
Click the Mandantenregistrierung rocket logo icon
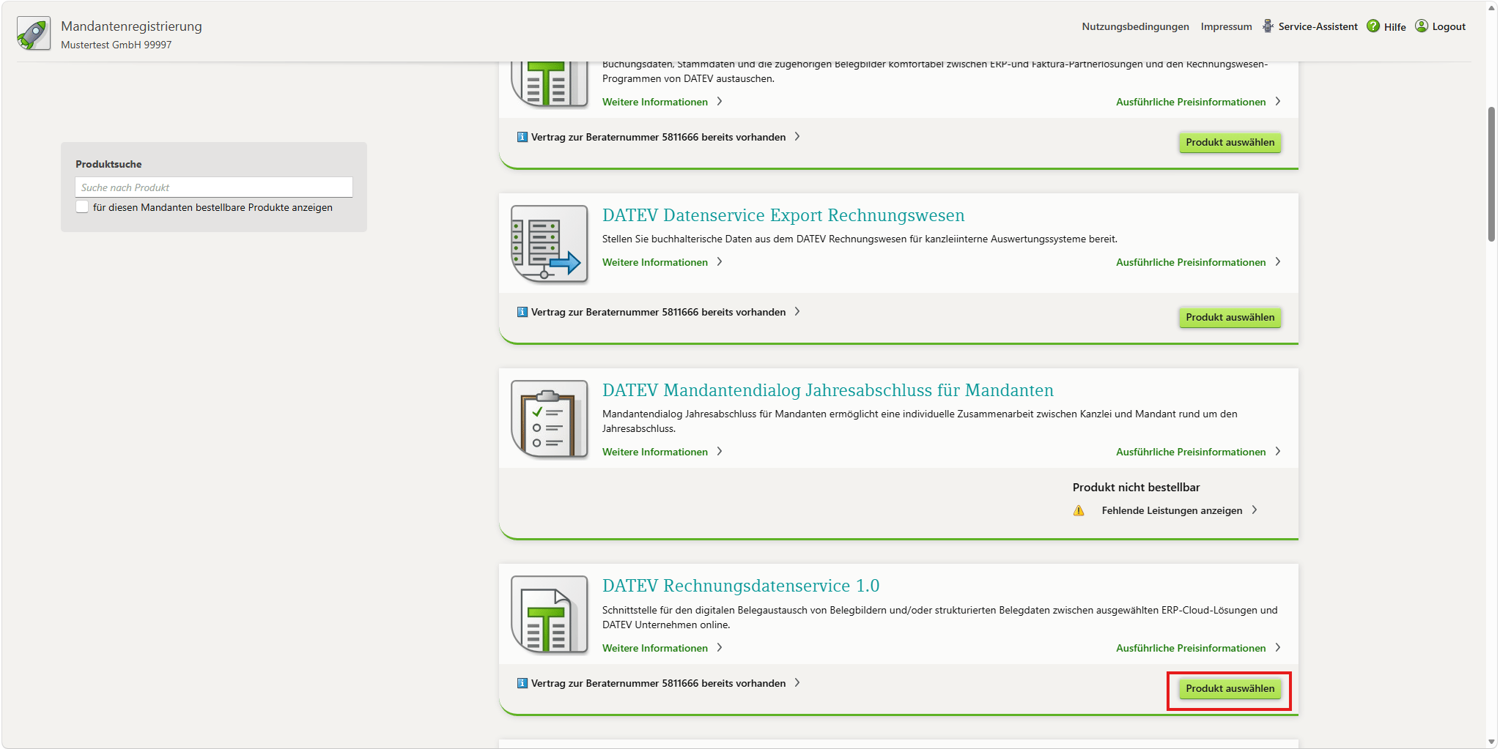click(x=34, y=33)
